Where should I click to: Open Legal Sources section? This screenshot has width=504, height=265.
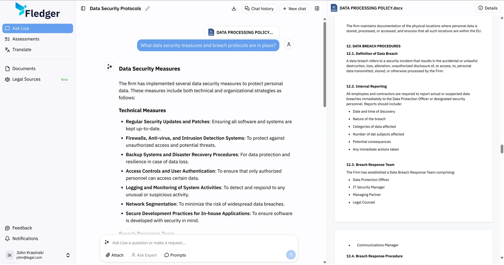26,79
